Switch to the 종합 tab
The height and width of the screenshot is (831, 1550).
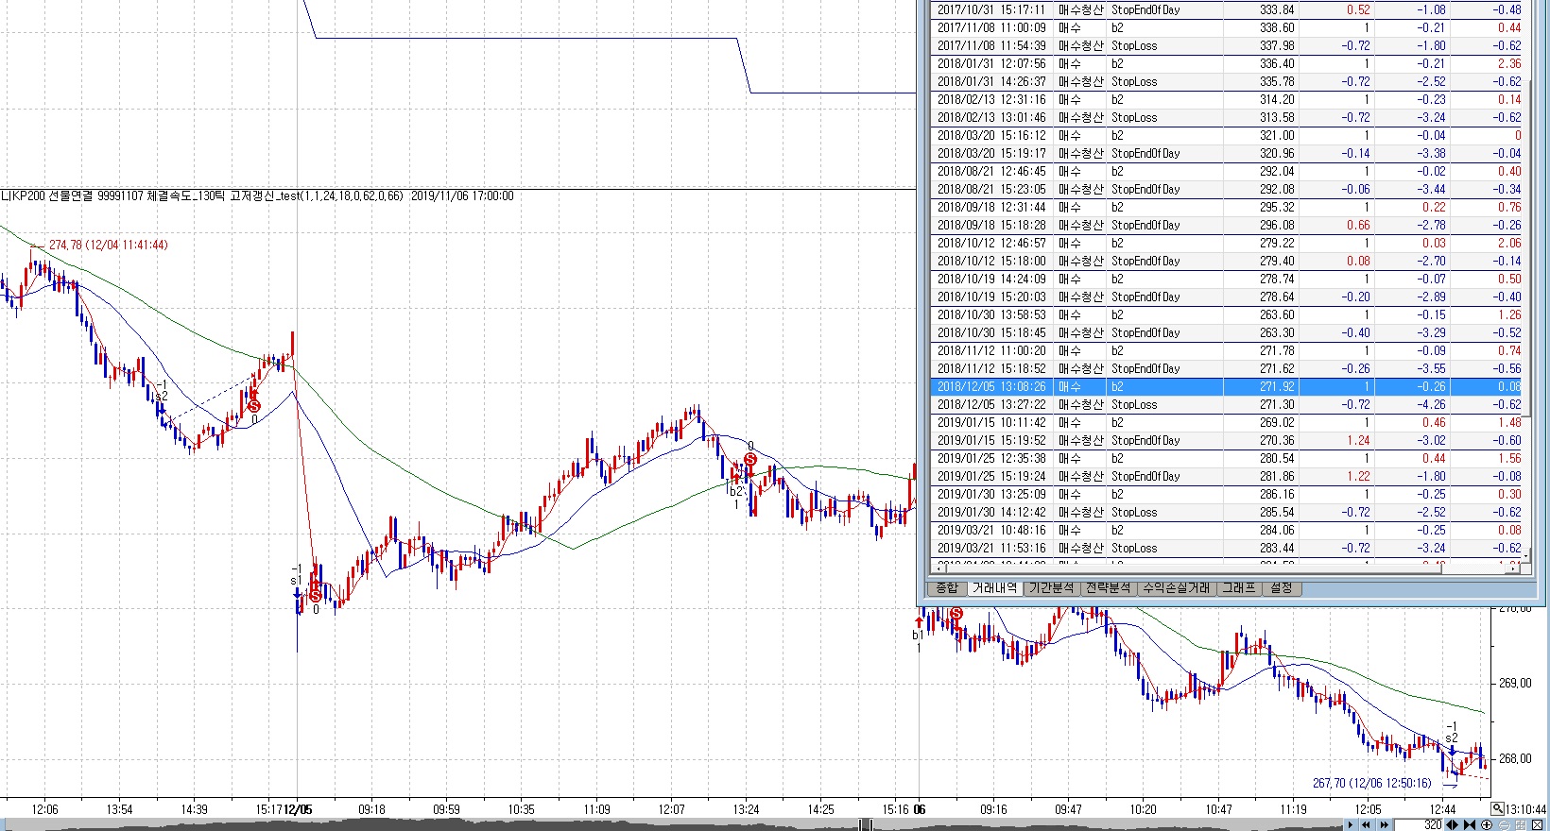point(946,587)
